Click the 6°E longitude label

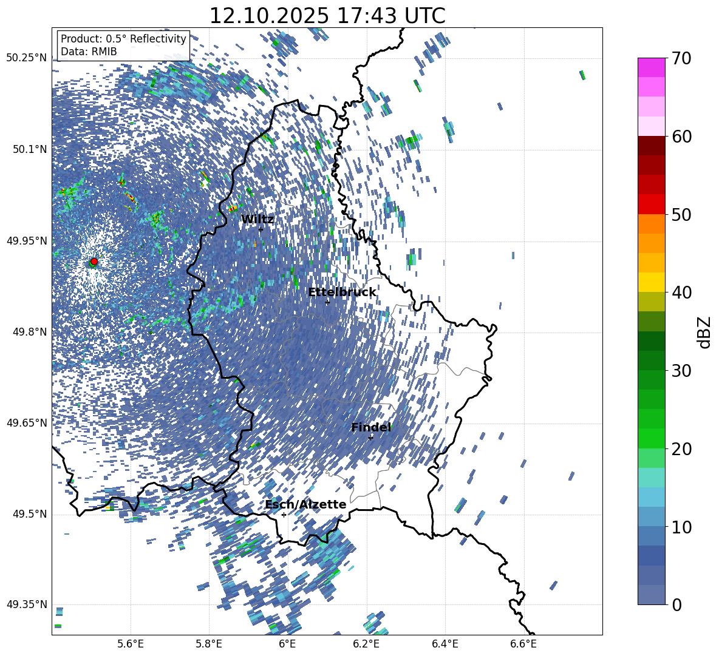pyautogui.click(x=287, y=644)
